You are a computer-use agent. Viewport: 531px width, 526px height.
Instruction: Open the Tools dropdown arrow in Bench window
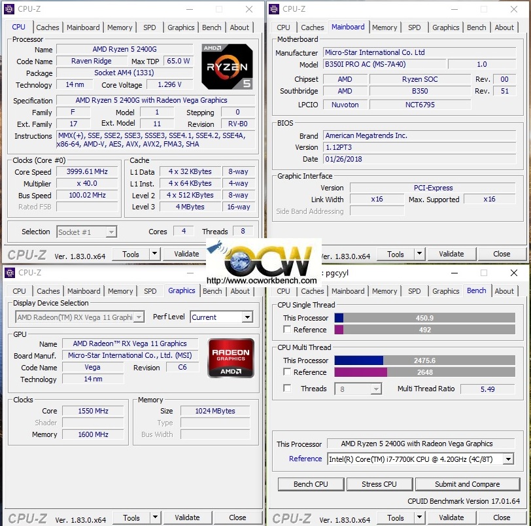(419, 517)
